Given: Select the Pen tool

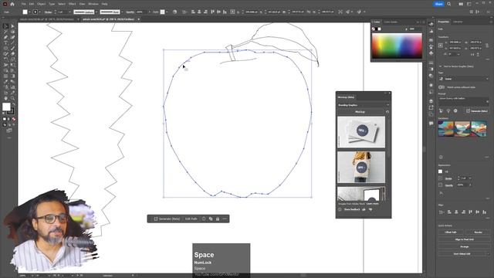Looking at the screenshot, I should tap(5, 37).
